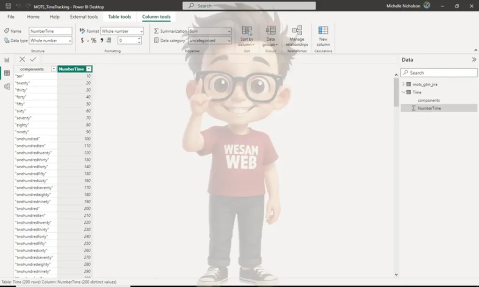The width and height of the screenshot is (479, 287).
Task: Cancel formula with the X icon
Action: click(22, 59)
